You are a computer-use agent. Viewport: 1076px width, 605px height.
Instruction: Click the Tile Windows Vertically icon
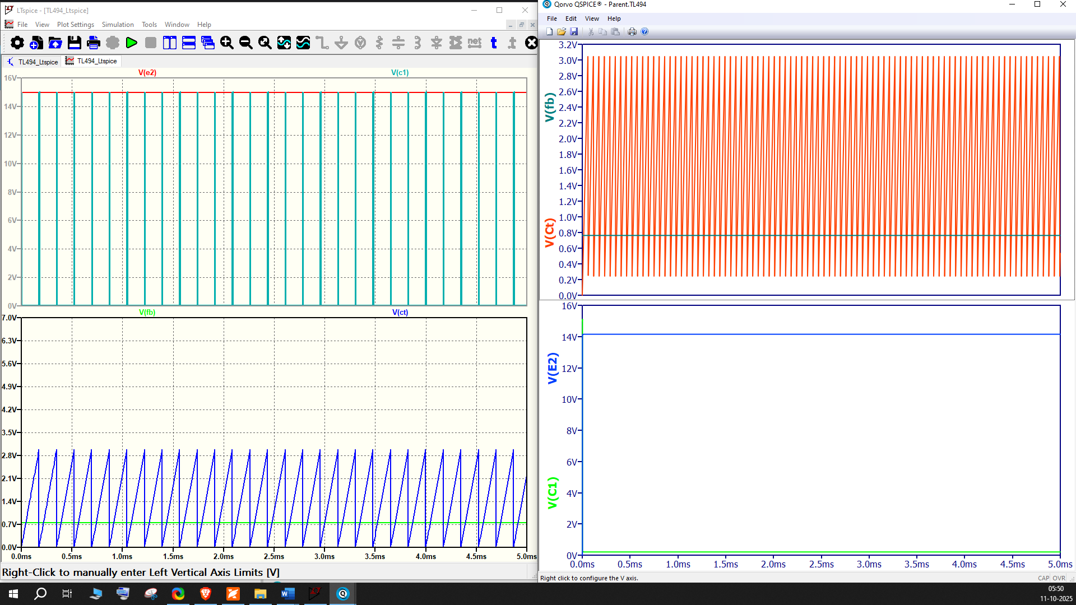pyautogui.click(x=169, y=43)
